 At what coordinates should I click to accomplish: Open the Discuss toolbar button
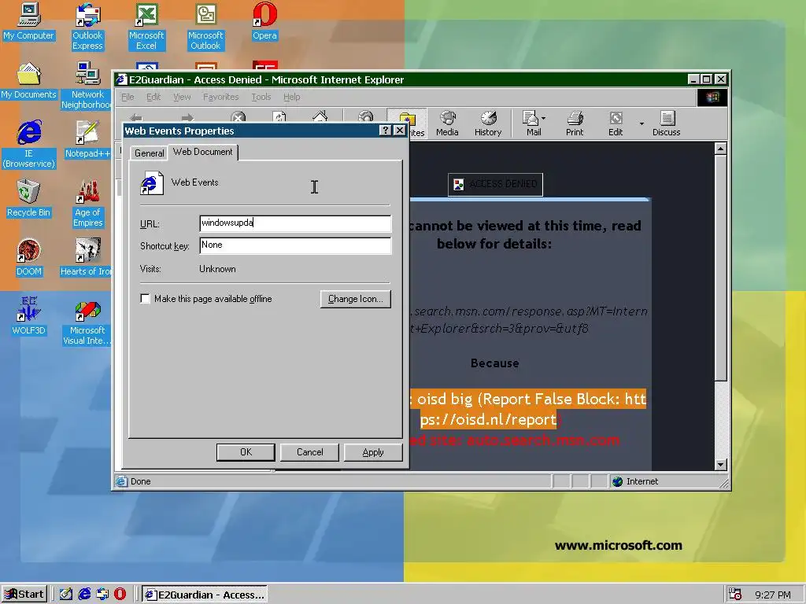tap(666, 123)
